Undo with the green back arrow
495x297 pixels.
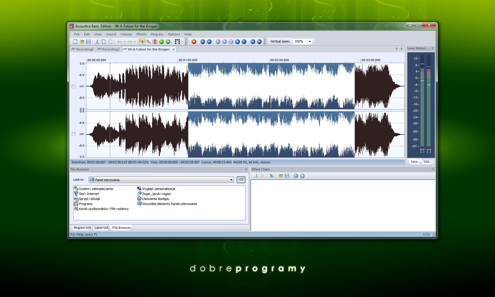119,42
